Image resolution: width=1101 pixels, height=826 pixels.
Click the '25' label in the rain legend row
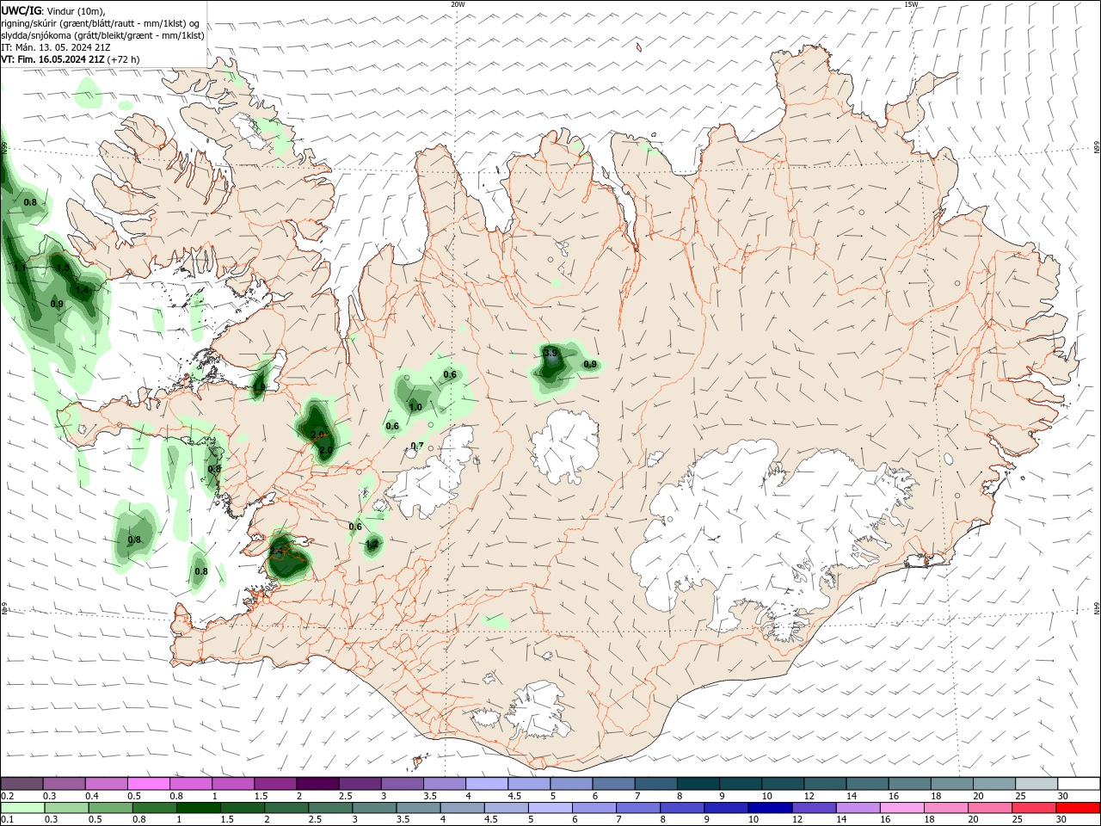click(x=1018, y=820)
